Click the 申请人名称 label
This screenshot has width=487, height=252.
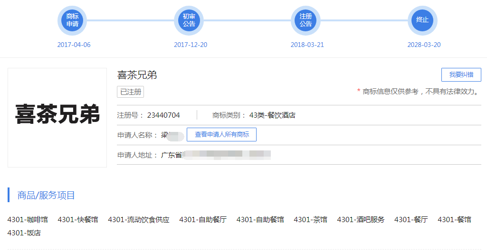point(138,135)
